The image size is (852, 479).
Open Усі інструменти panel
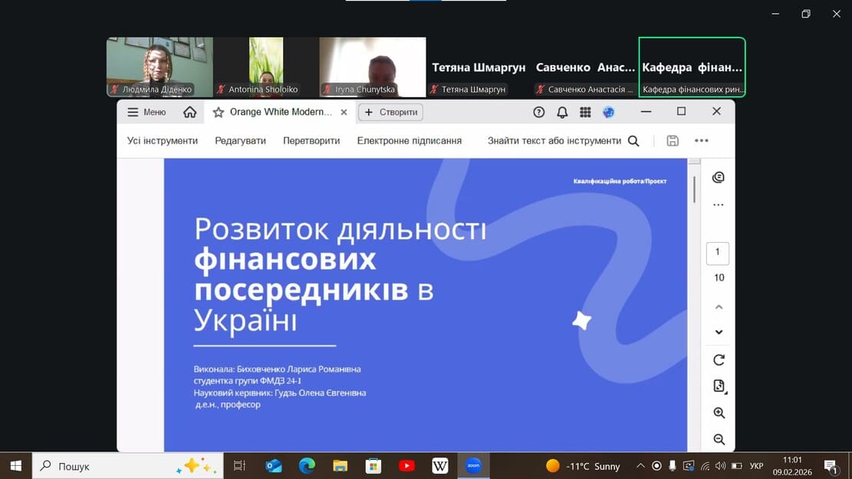(163, 141)
